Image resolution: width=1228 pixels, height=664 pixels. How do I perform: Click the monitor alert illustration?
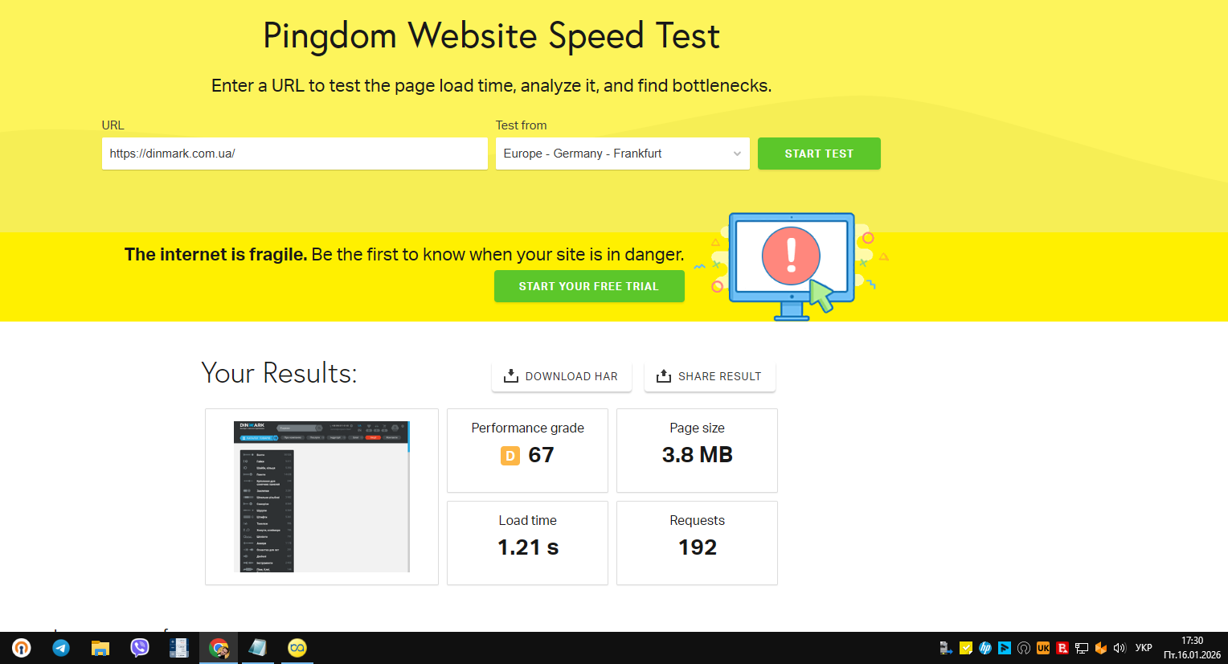coord(792,266)
